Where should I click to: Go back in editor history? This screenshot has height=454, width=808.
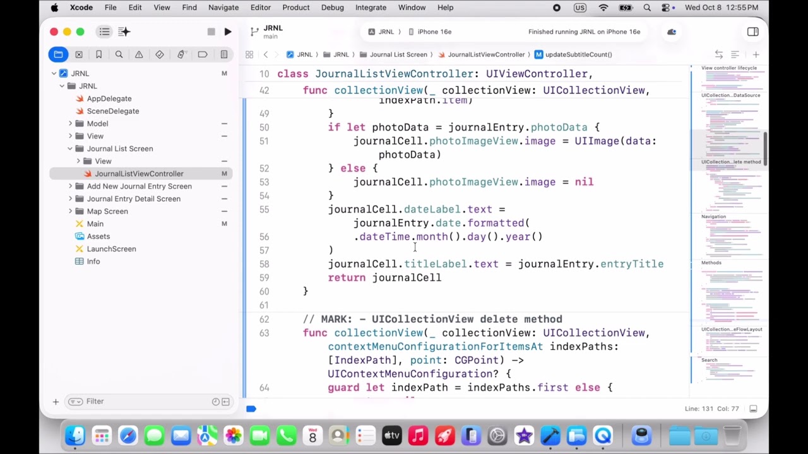(x=266, y=54)
